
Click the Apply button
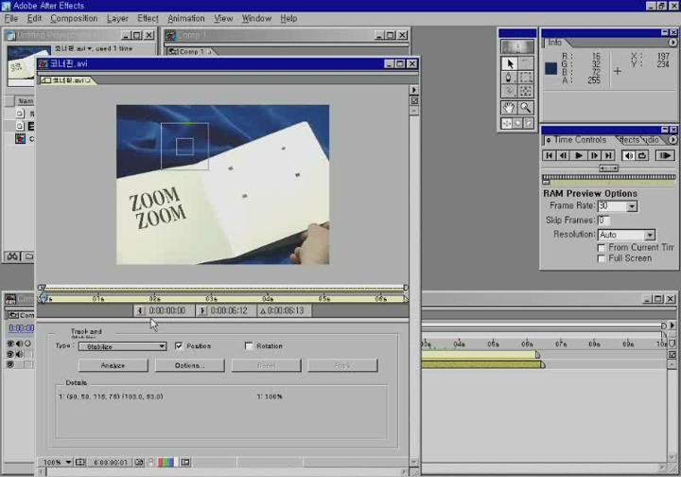(342, 365)
